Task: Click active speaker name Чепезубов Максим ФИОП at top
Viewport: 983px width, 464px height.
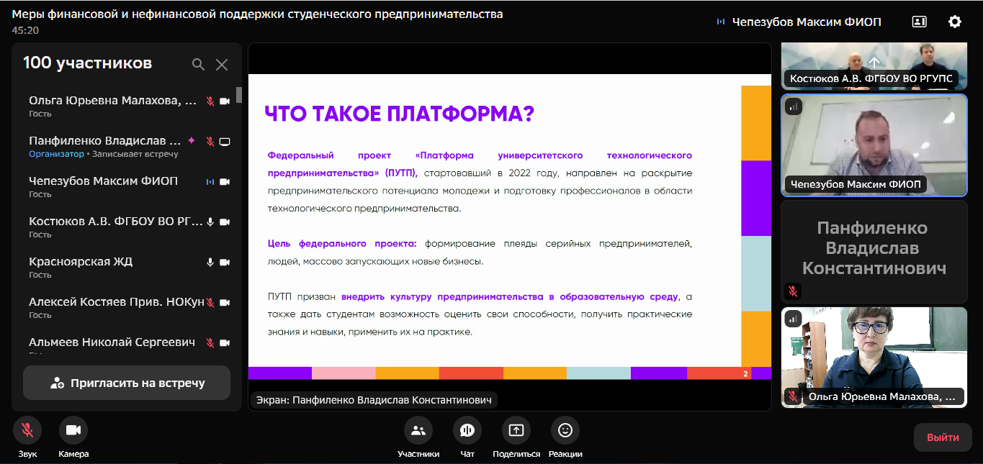Action: (807, 22)
